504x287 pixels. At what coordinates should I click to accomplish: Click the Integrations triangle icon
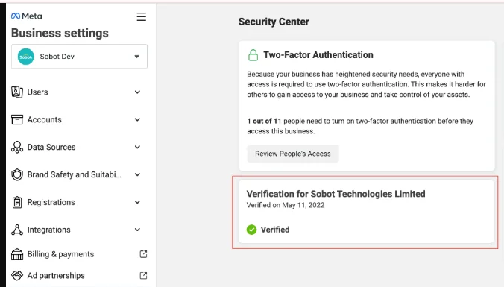(x=17, y=230)
